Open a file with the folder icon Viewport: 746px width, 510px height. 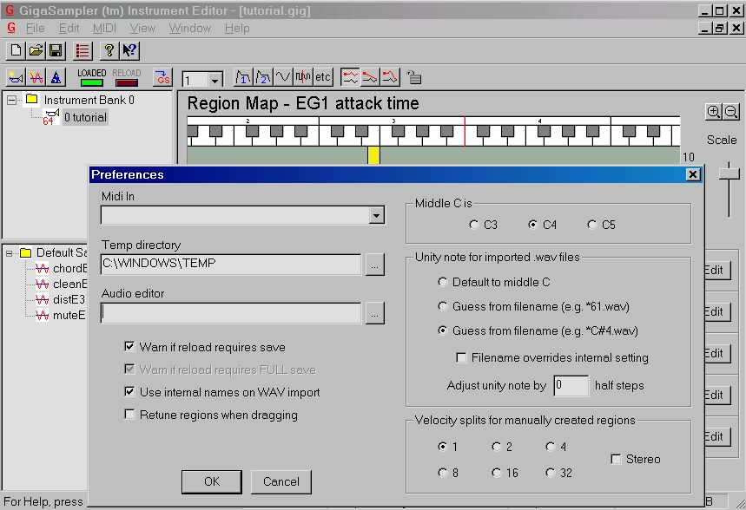[36, 50]
